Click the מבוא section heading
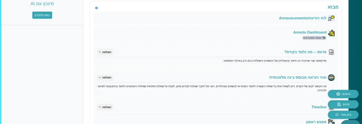Image resolution: width=362 pixels, height=124 pixels. coord(333,7)
